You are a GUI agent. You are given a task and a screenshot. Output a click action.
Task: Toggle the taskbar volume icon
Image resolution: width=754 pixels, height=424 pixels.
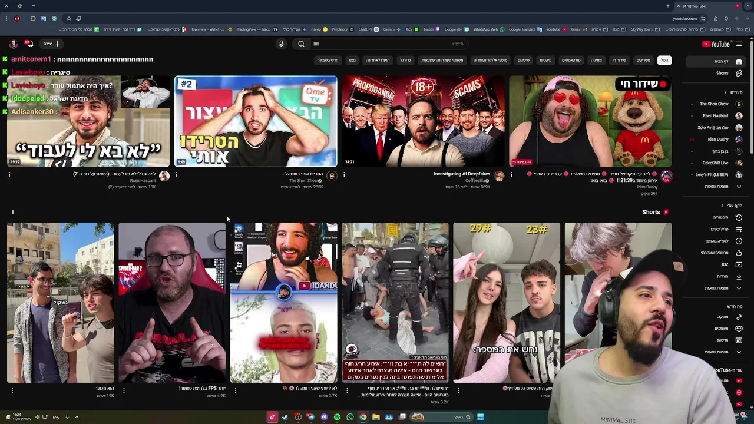coord(37,417)
